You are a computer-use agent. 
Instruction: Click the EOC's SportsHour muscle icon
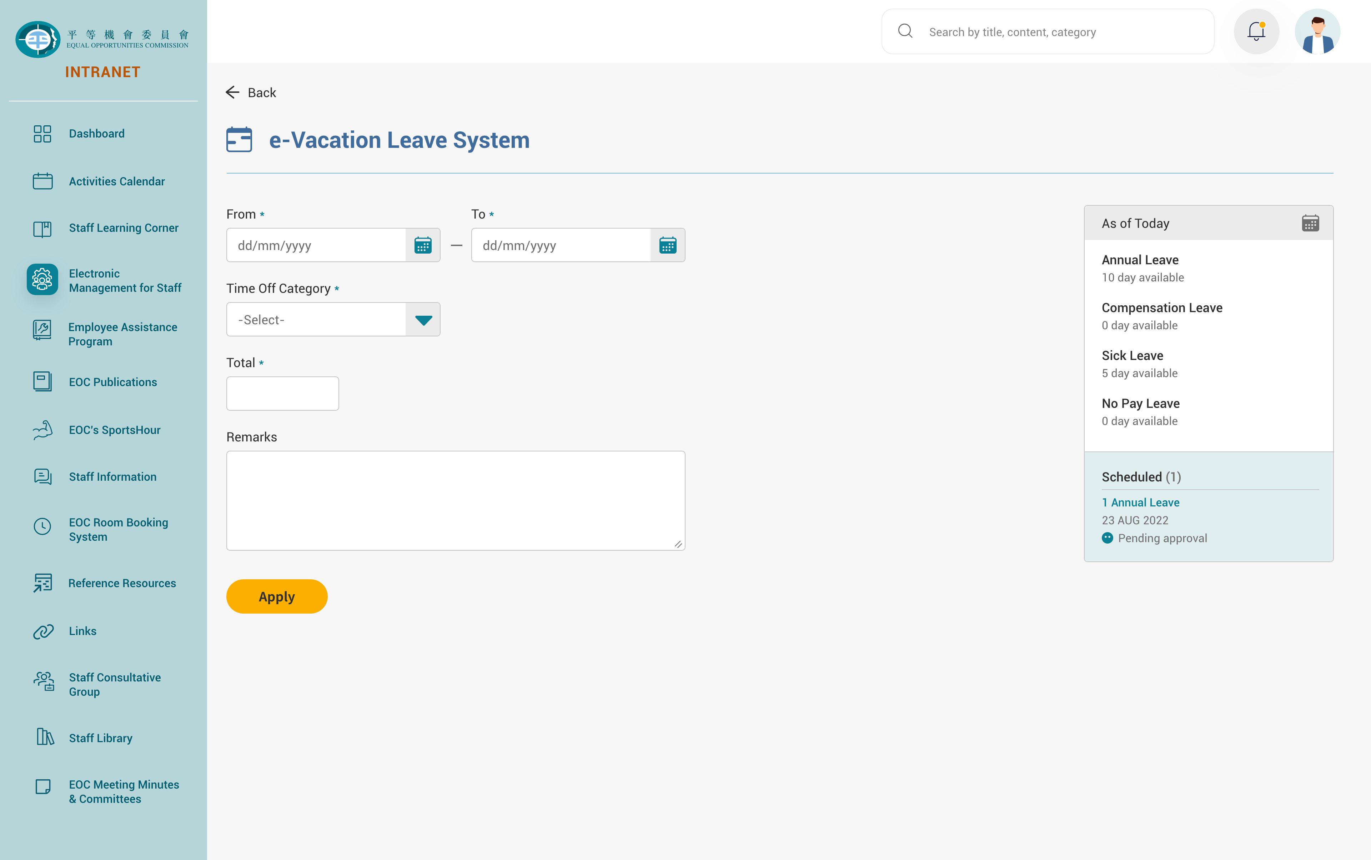[42, 430]
